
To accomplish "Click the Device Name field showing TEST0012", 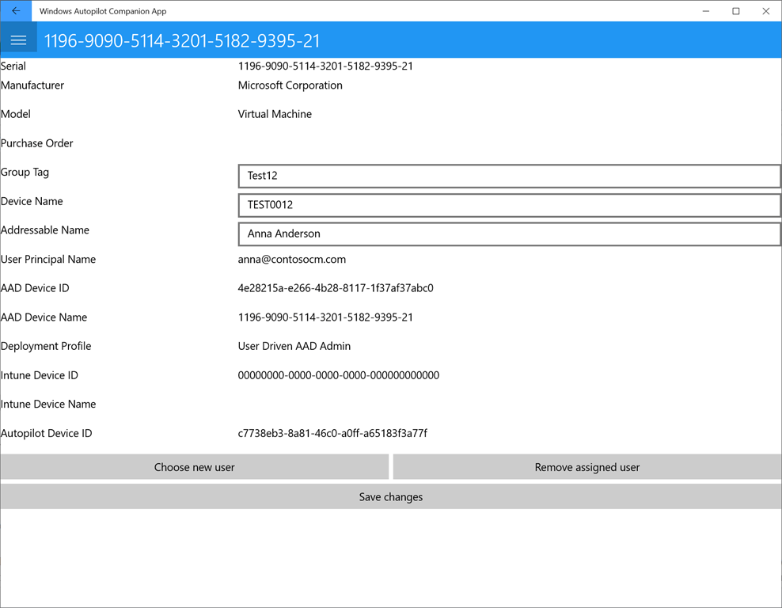I will coord(507,205).
